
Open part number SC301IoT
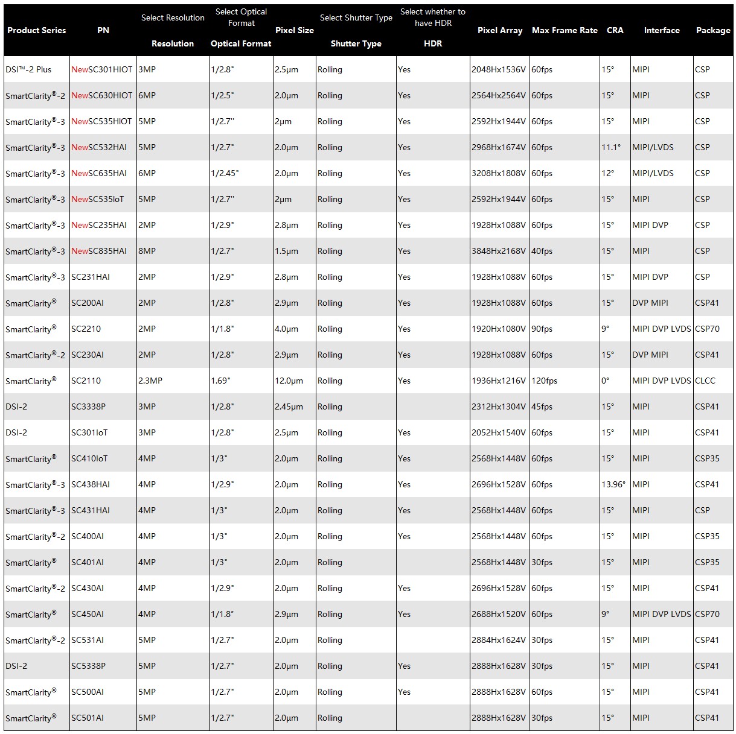89,432
